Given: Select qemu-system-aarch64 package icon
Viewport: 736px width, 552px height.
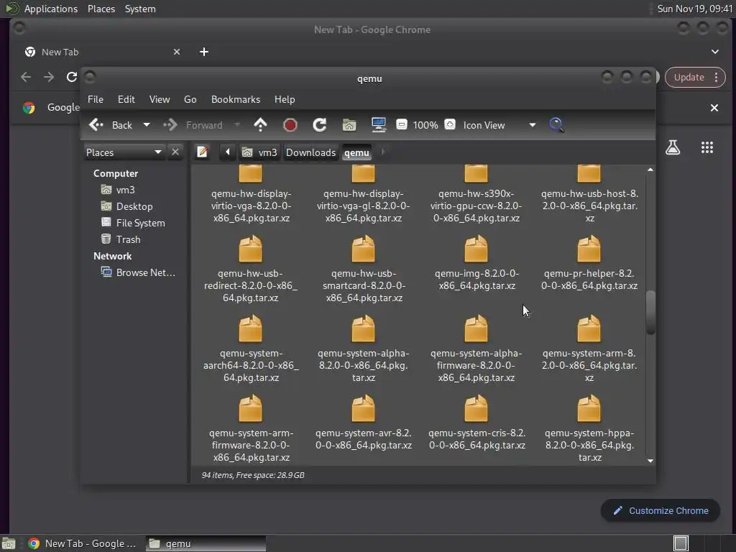Looking at the screenshot, I should pos(251,328).
